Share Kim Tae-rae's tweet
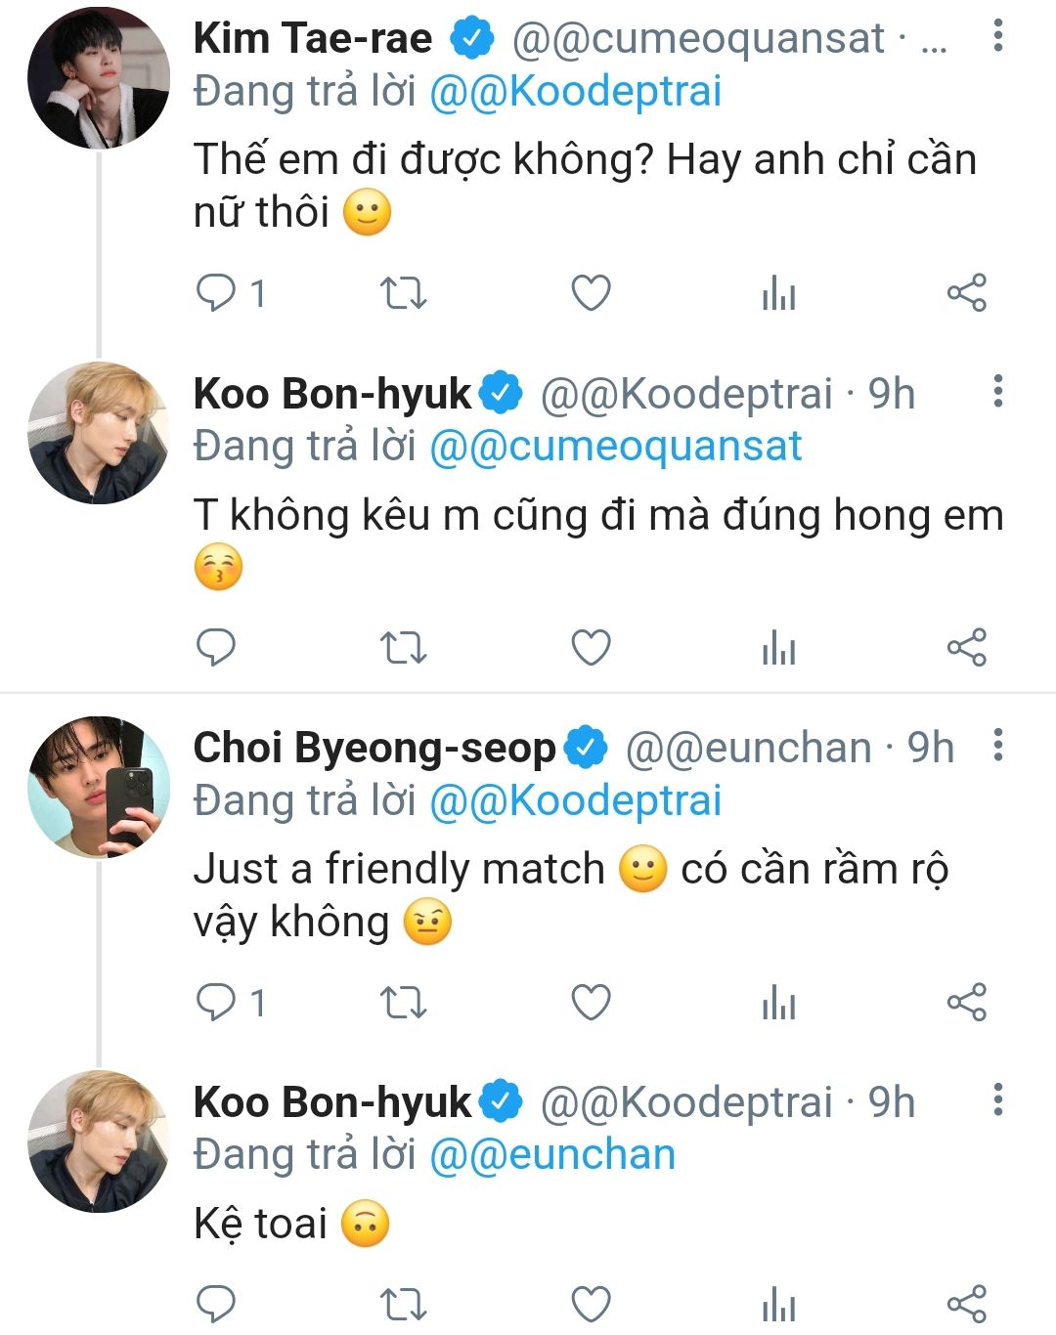This screenshot has height=1335, width=1056. pos(967,293)
